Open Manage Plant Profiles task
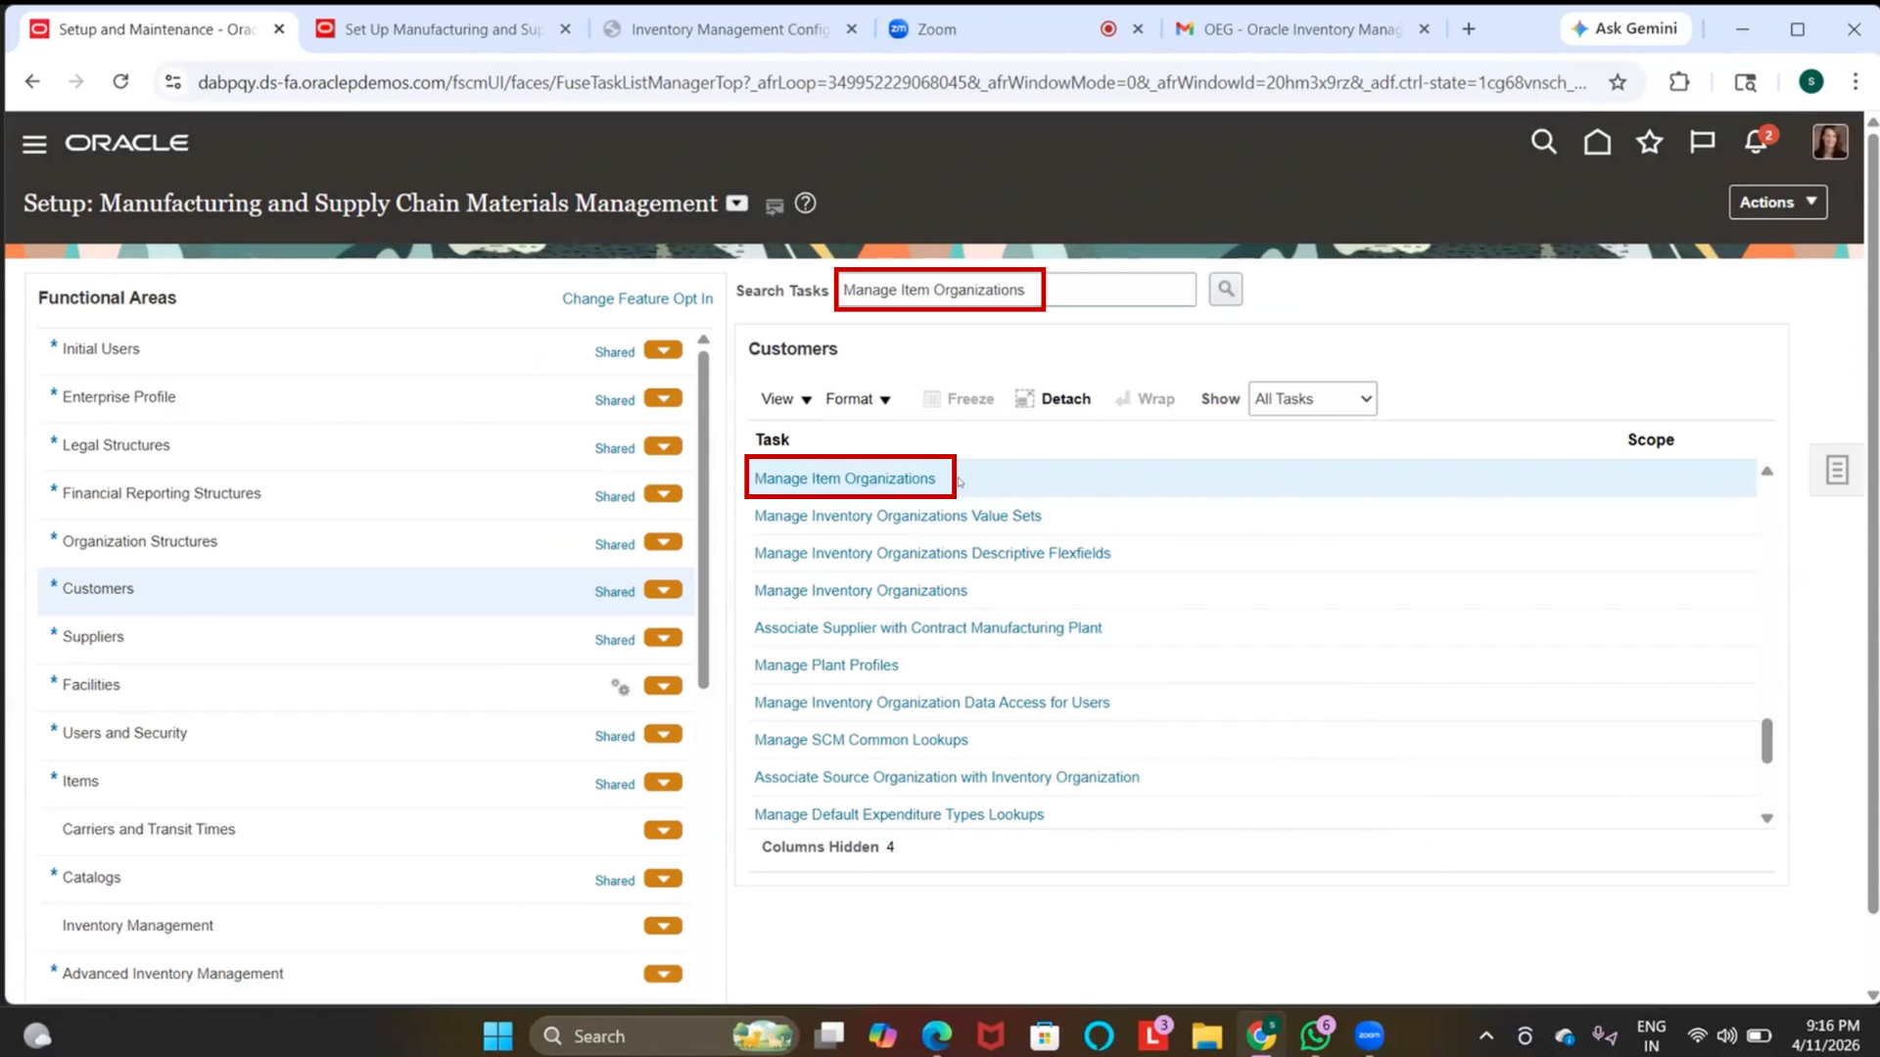The image size is (1880, 1057). click(826, 666)
